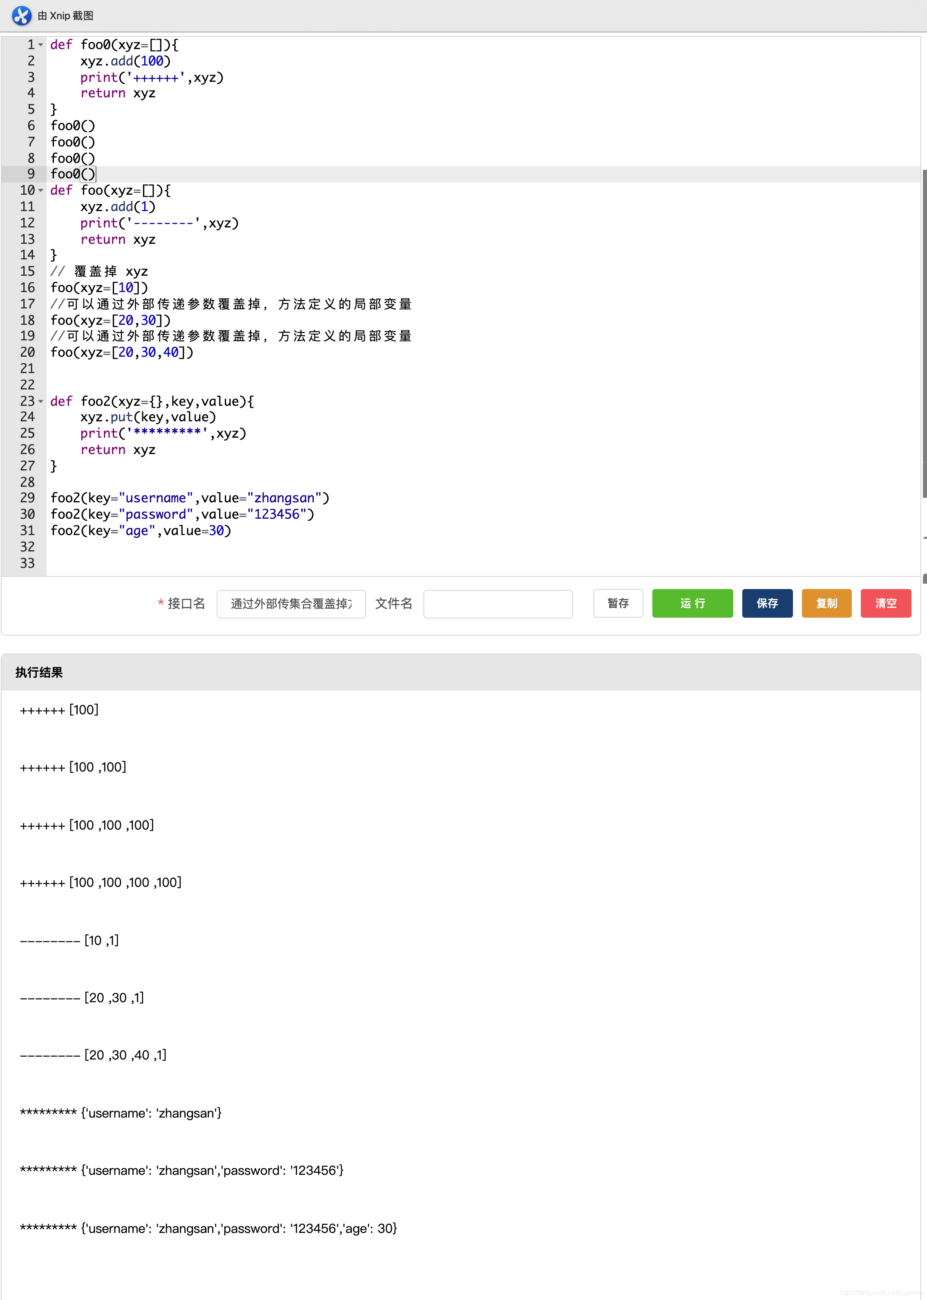This screenshot has width=927, height=1300.
Task: Click the output line containing only username zhangsan
Action: tap(121, 1113)
